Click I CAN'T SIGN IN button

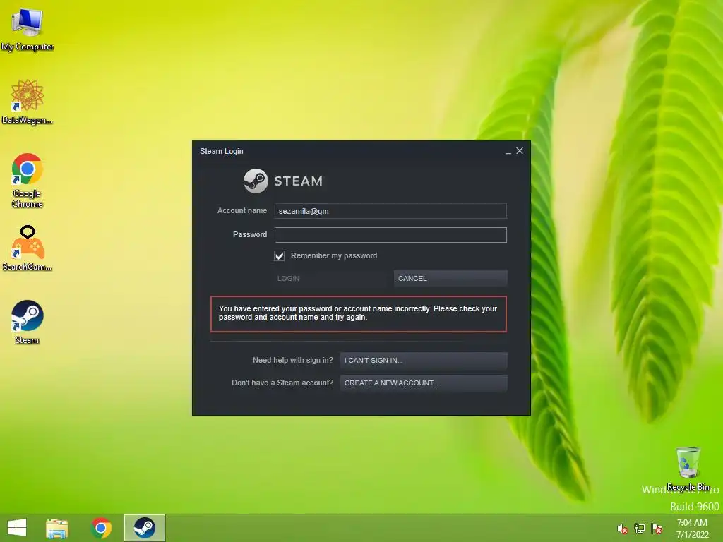tap(424, 361)
